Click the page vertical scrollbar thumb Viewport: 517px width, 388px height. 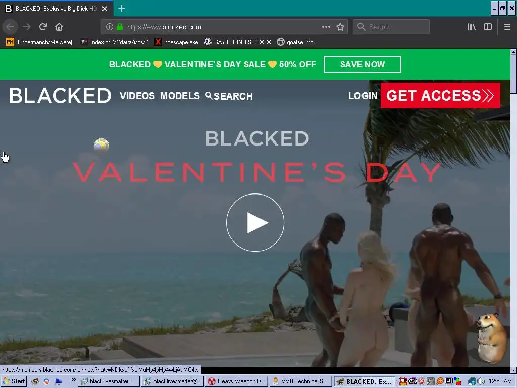point(513,75)
